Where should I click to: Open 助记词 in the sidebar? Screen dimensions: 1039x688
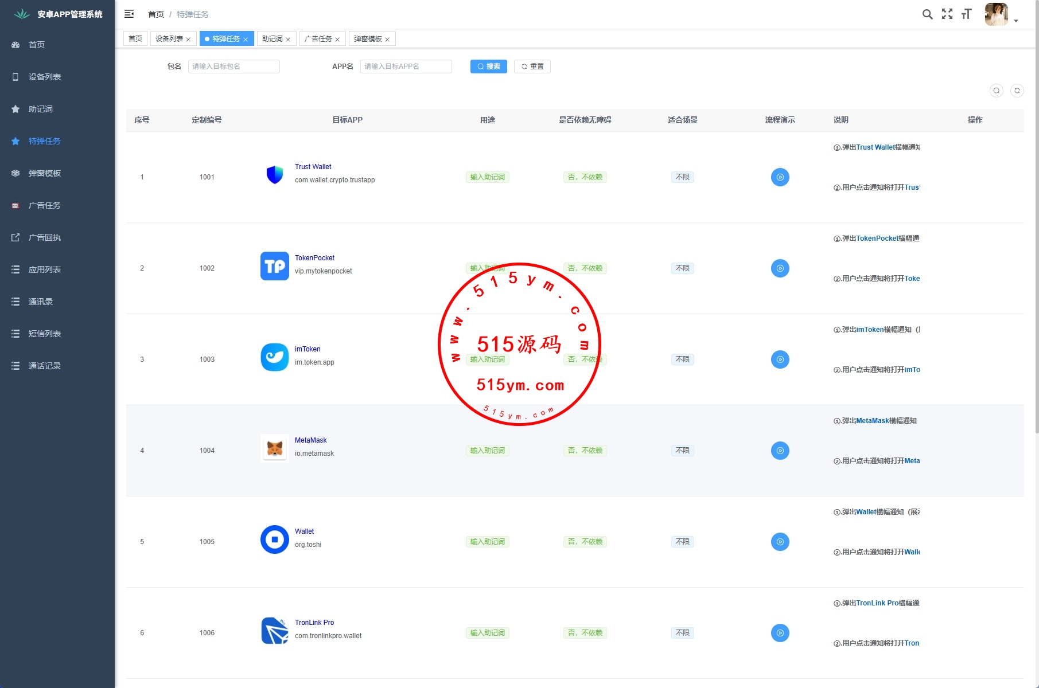(57, 109)
